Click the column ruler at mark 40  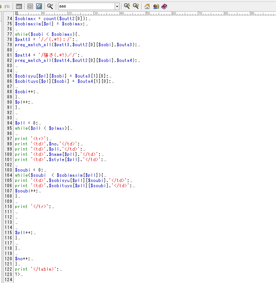point(122,13)
